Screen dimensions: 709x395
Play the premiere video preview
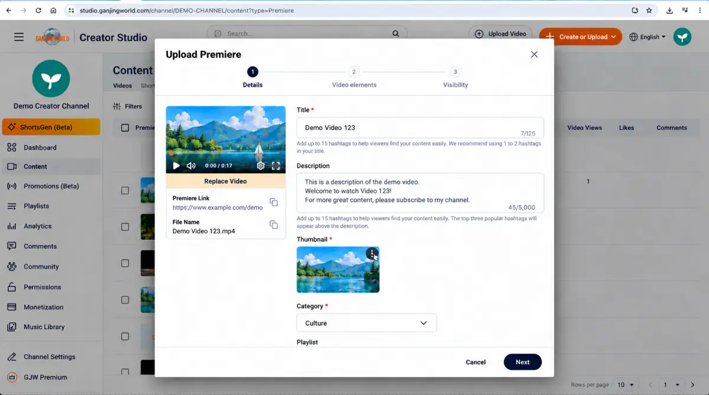(176, 166)
